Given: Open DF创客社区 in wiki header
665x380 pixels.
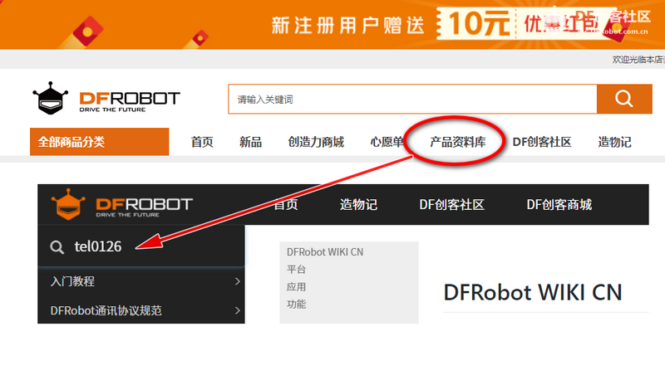Looking at the screenshot, I should pos(451,205).
